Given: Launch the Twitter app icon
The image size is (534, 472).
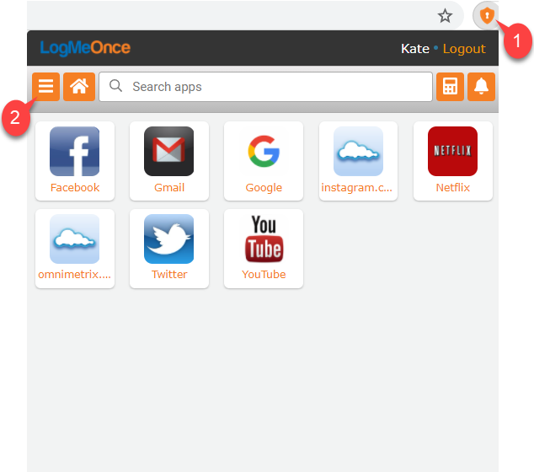Looking at the screenshot, I should (x=169, y=239).
